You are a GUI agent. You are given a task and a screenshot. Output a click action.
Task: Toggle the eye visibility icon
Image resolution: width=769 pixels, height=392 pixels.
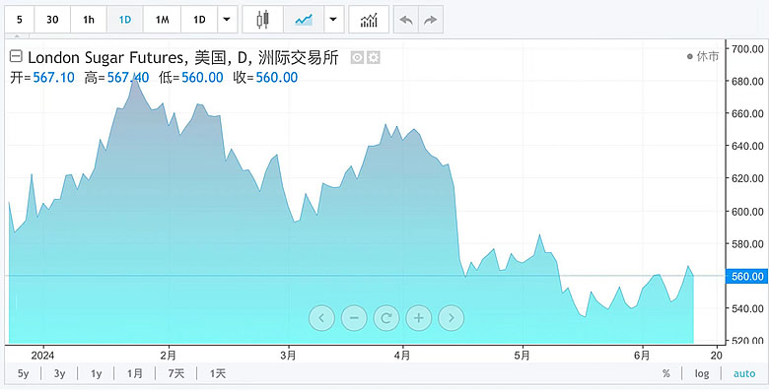[x=358, y=58]
